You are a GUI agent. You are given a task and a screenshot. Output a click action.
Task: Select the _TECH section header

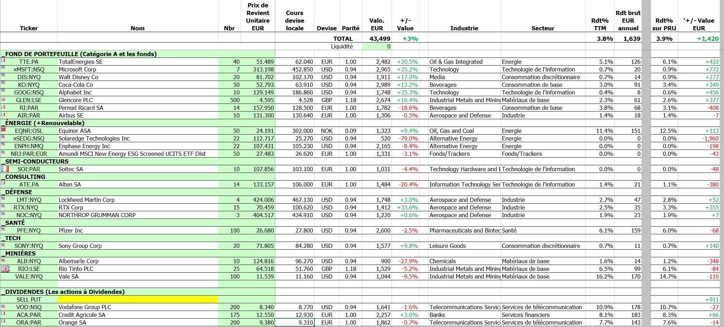tap(138, 238)
